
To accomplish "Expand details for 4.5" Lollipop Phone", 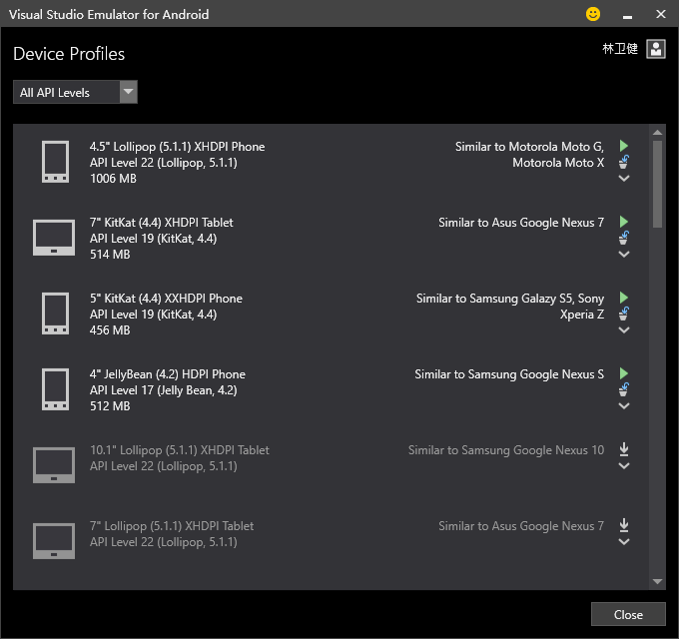I will point(623,178).
